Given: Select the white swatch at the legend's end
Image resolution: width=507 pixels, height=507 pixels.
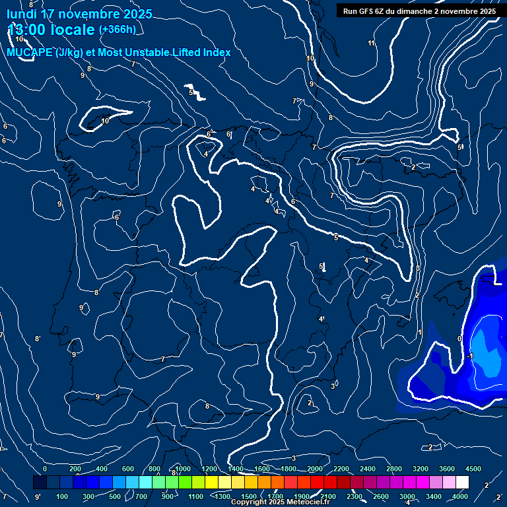Looking at the screenshot, I should [462, 482].
